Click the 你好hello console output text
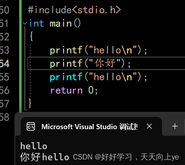This screenshot has width=185, height=165. pyautogui.click(x=45, y=157)
